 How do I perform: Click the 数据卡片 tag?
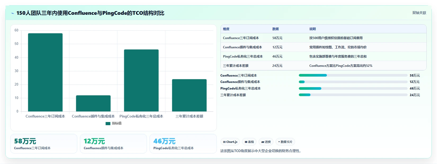click(x=285, y=142)
